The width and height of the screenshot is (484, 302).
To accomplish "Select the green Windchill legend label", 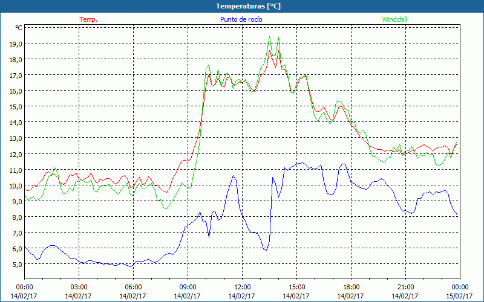I will point(394,19).
